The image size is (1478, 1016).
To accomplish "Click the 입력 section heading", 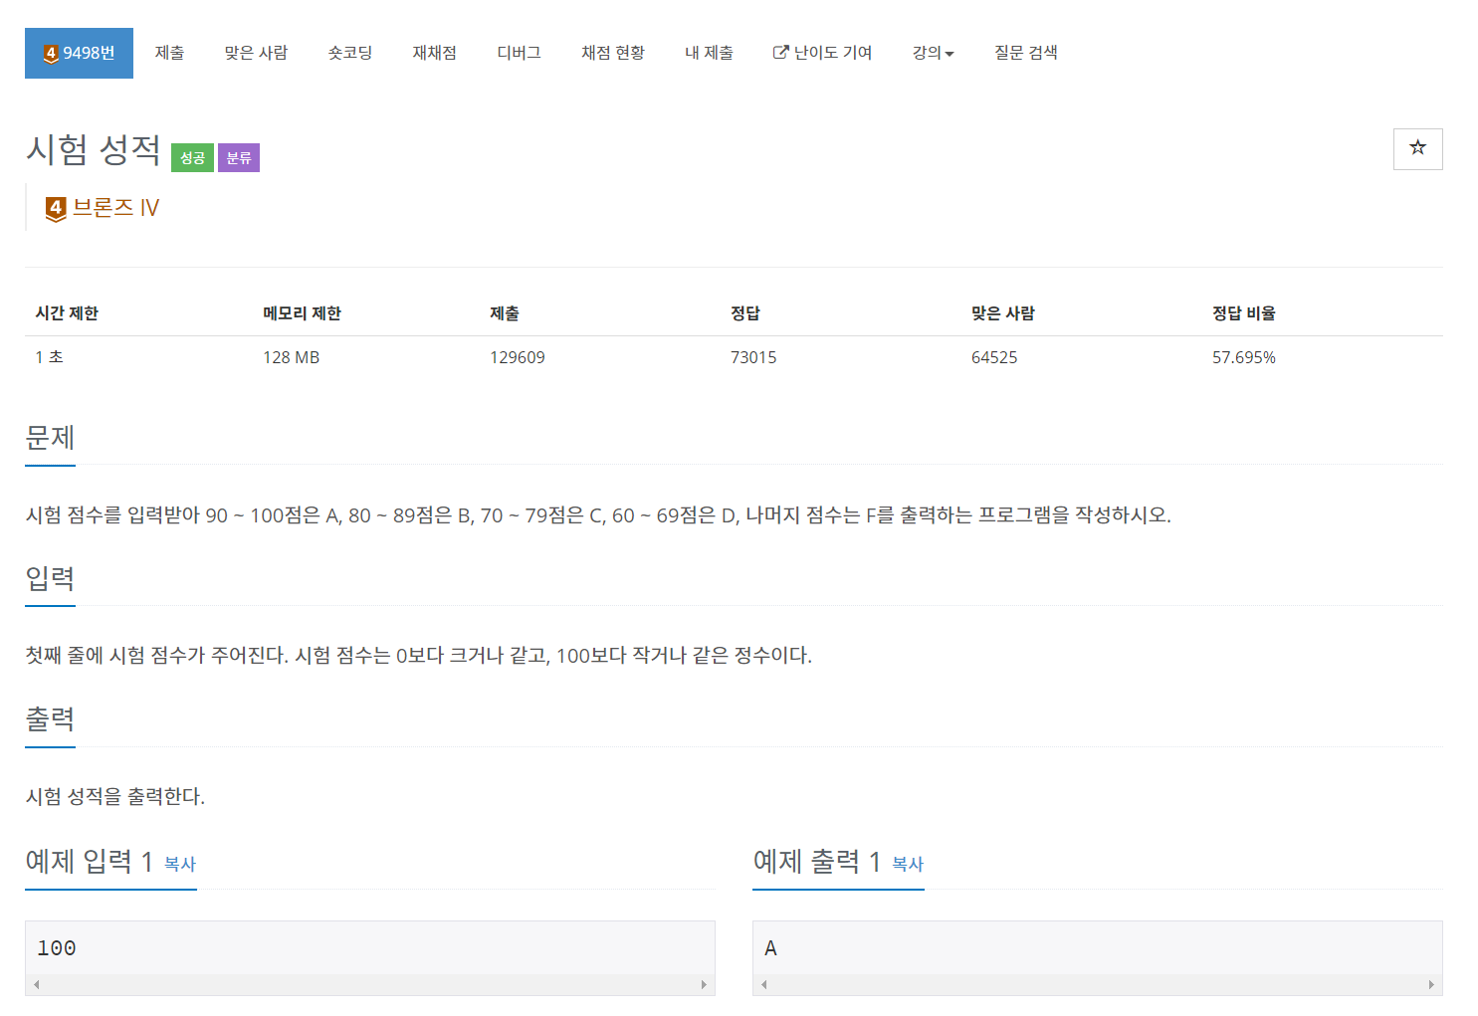I will (x=50, y=578).
